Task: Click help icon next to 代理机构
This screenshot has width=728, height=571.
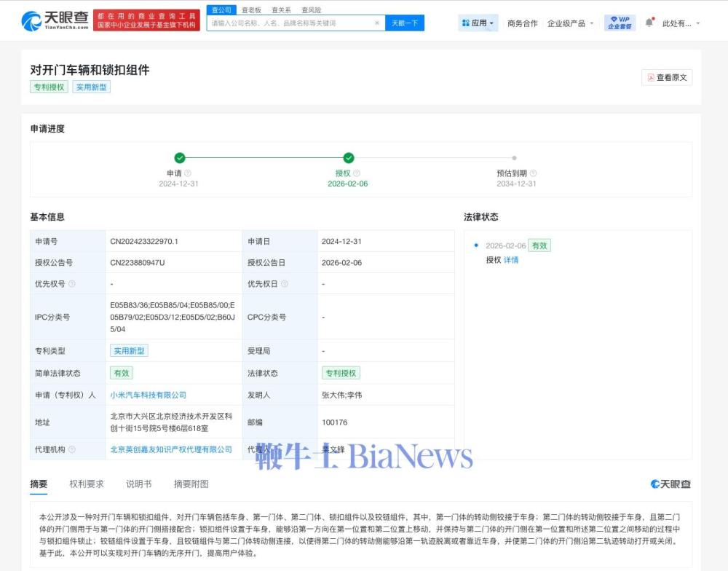Action: (x=72, y=449)
